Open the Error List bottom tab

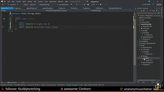pos(101,85)
